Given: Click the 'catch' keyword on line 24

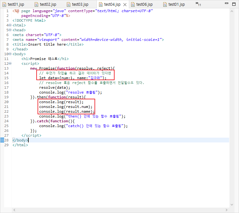Looking at the screenshot, I should [43, 121].
